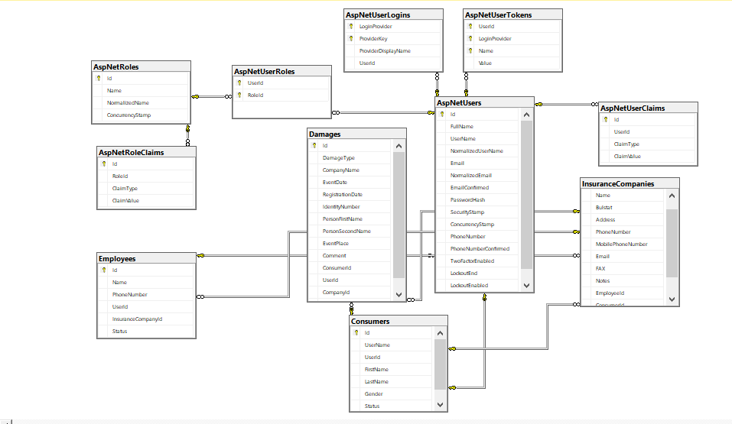
Task: Select the ClaimType column in AspNetUserClaims
Action: [648, 144]
